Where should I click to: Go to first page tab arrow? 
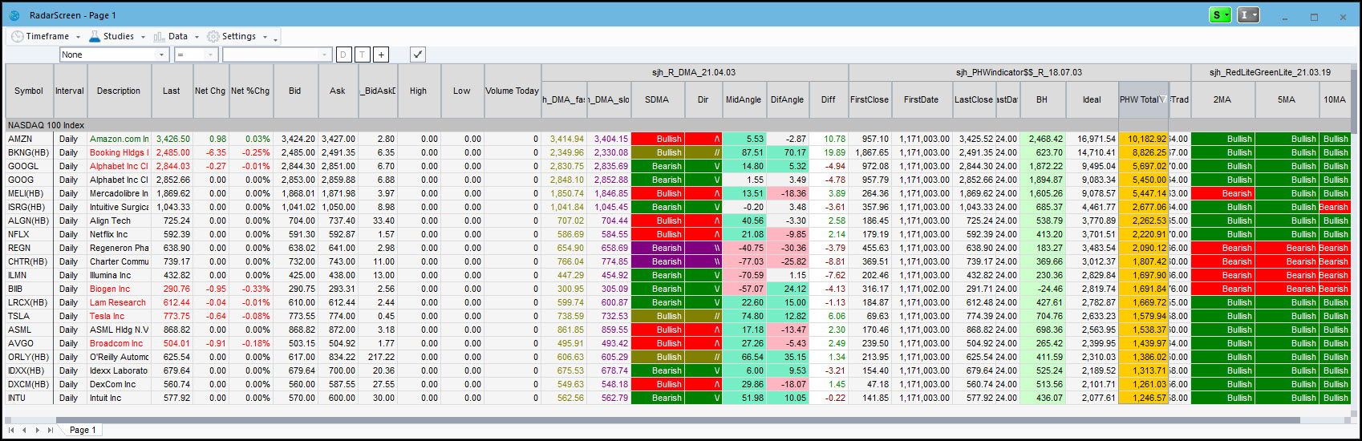coord(11,430)
